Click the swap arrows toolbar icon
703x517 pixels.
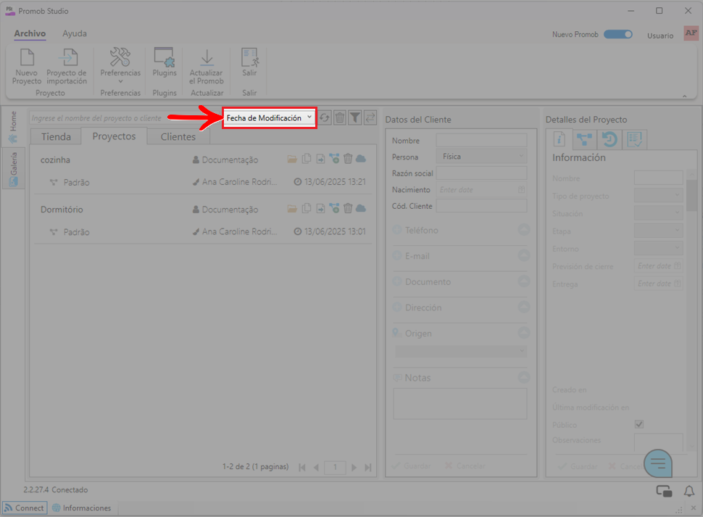370,118
